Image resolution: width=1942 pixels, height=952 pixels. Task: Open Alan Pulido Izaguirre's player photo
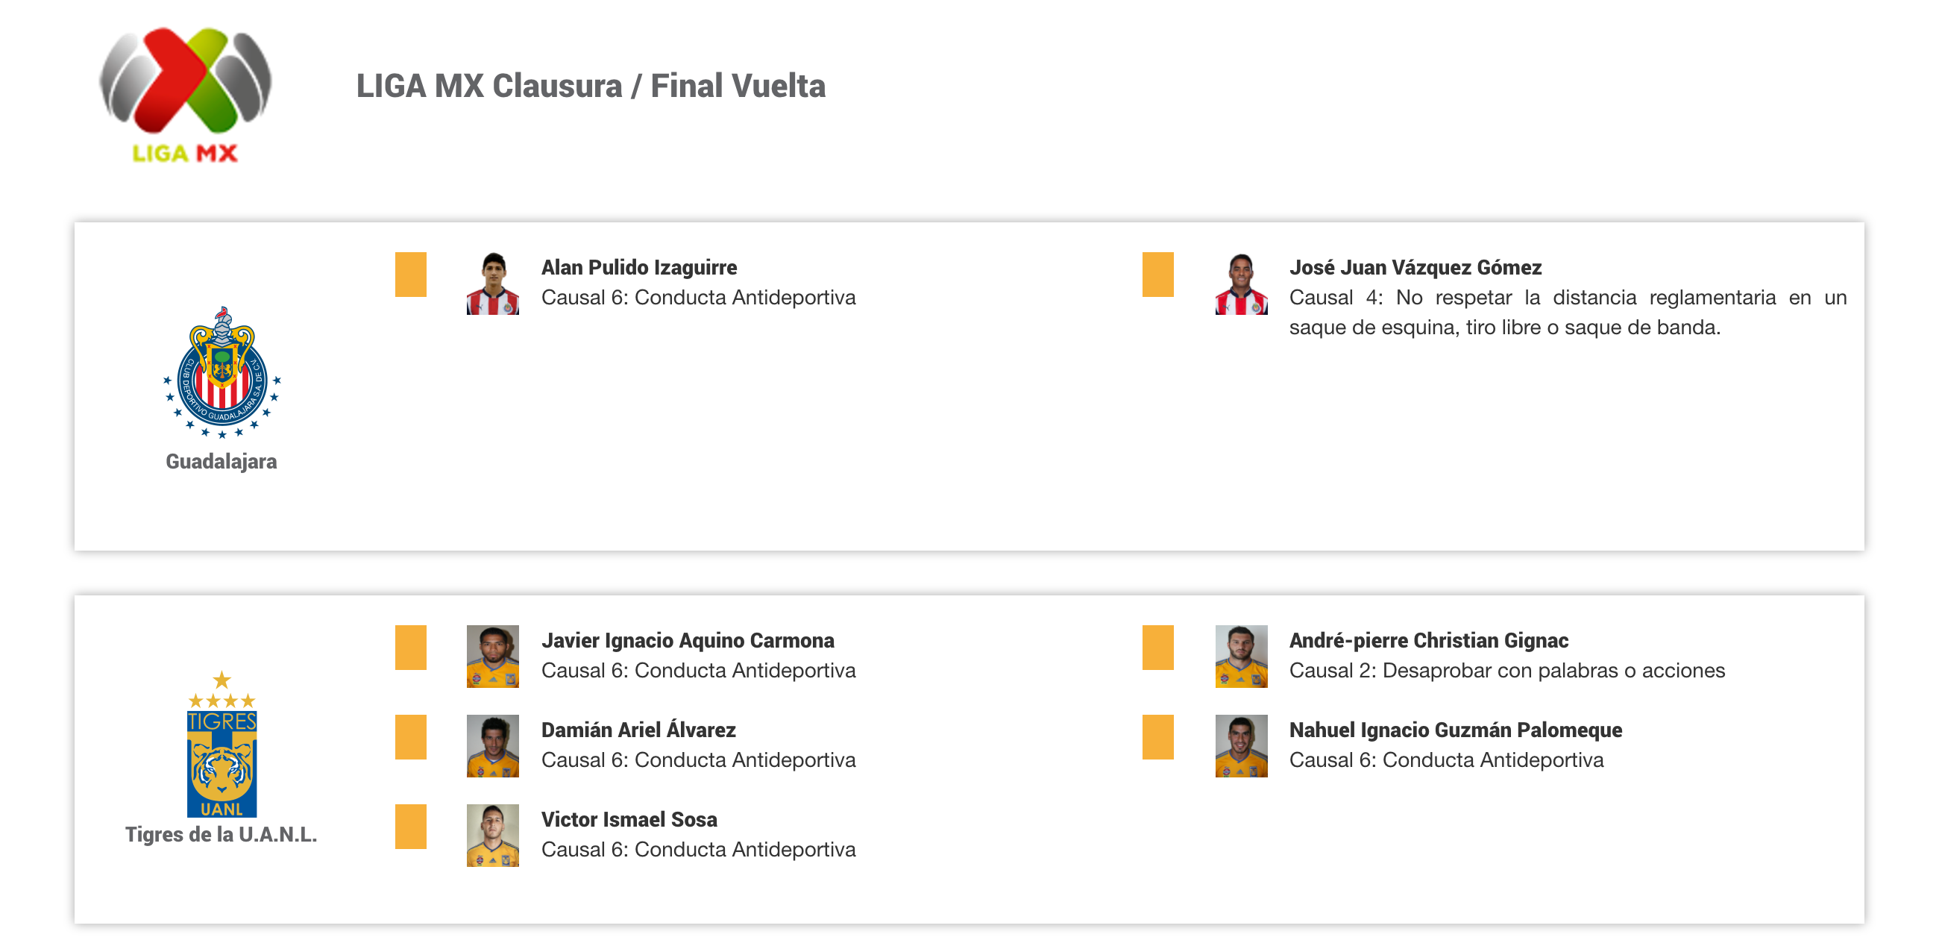(x=492, y=284)
